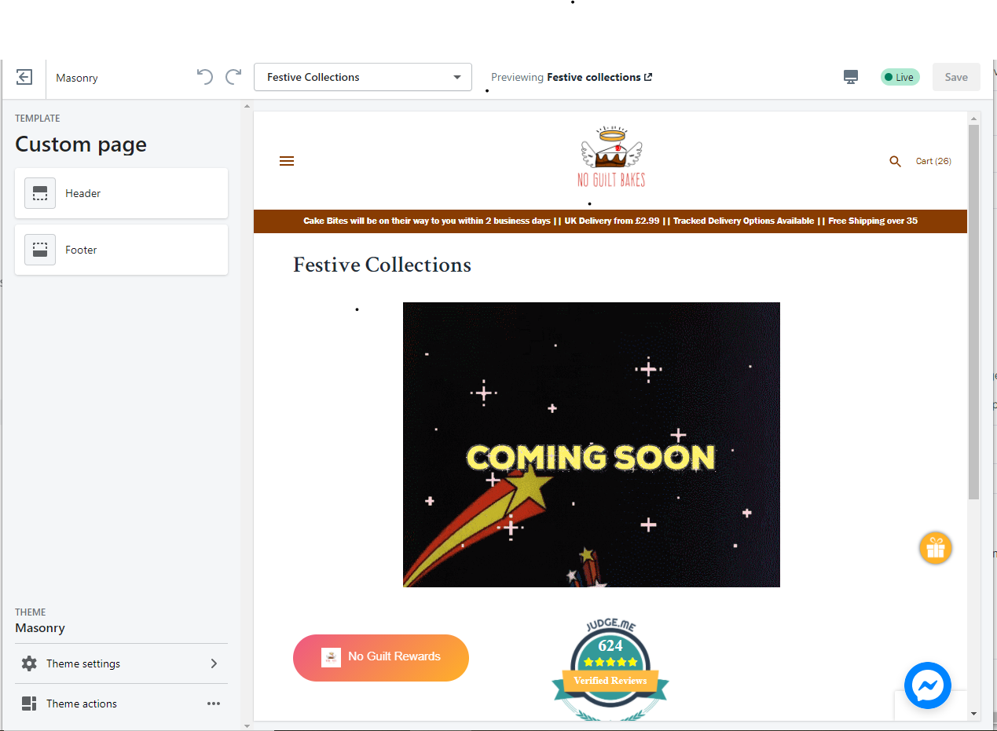
Task: Click the Custom page template title
Action: [x=81, y=144]
